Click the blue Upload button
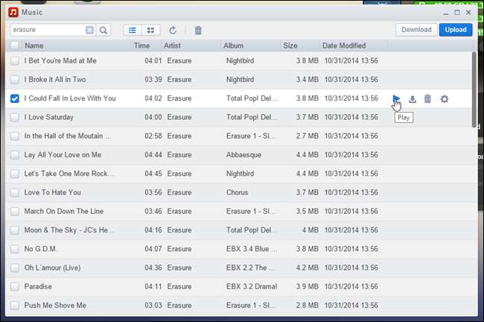This screenshot has width=484, height=322. point(456,30)
